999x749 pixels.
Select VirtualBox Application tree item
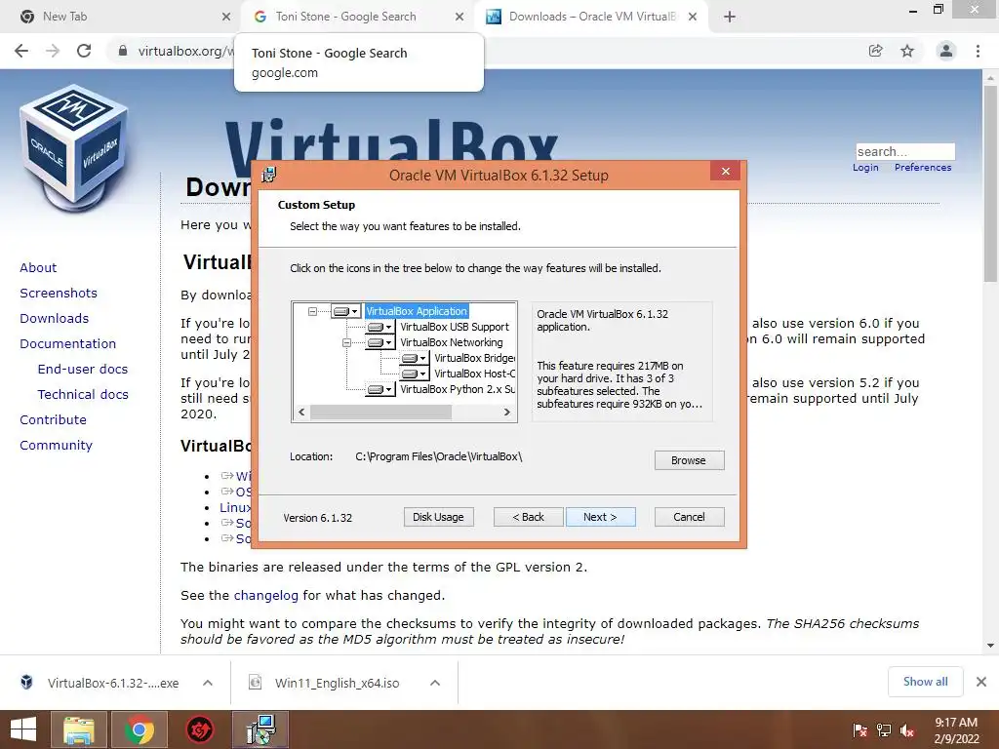click(x=417, y=311)
